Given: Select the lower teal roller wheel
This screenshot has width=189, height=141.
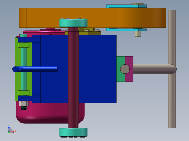Looking at the screenshot, I should 73,132.
